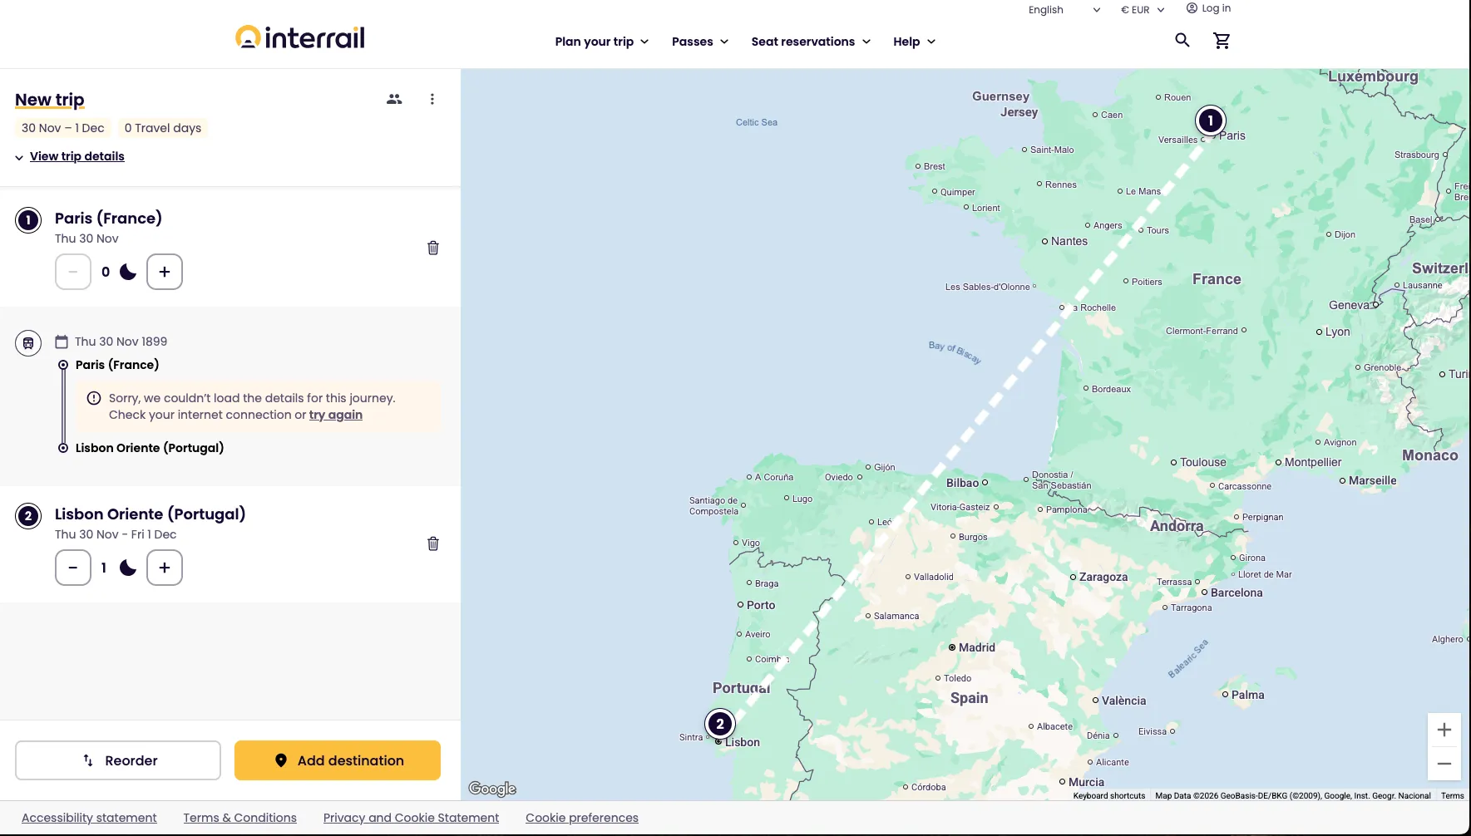Click Keyboard shortcuts on the map
This screenshot has width=1471, height=836.
(1109, 796)
